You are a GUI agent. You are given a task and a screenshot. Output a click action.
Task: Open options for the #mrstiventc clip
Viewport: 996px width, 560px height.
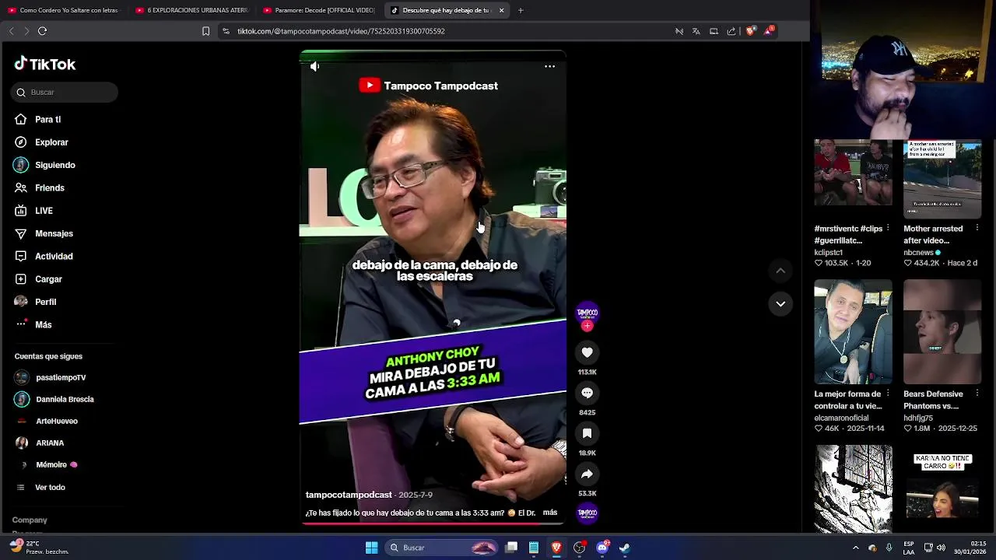click(x=888, y=228)
